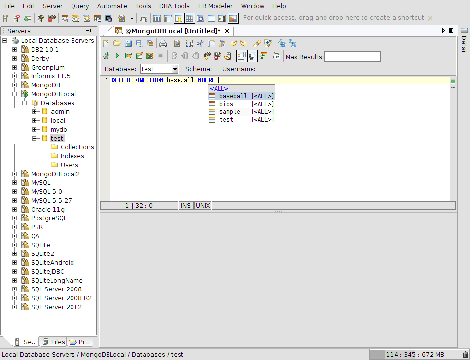Open the Automate menu
This screenshot has height=360, width=470.
[112, 6]
